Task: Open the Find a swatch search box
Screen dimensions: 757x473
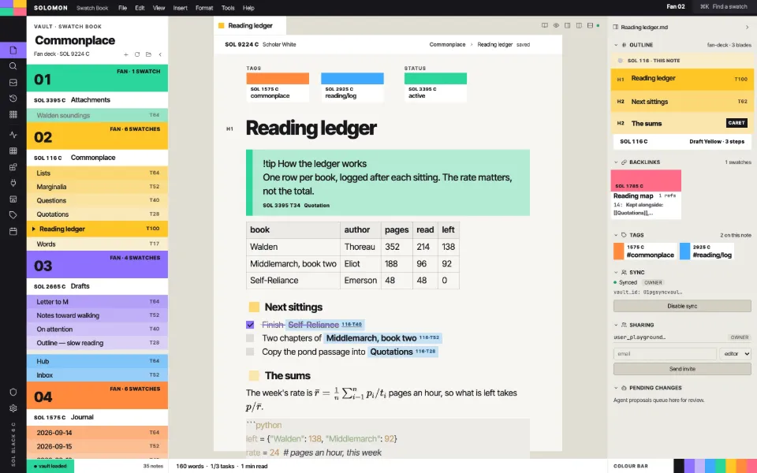Action: pyautogui.click(x=723, y=7)
